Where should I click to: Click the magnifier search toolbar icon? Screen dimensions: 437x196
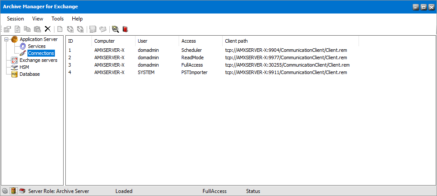[115, 29]
